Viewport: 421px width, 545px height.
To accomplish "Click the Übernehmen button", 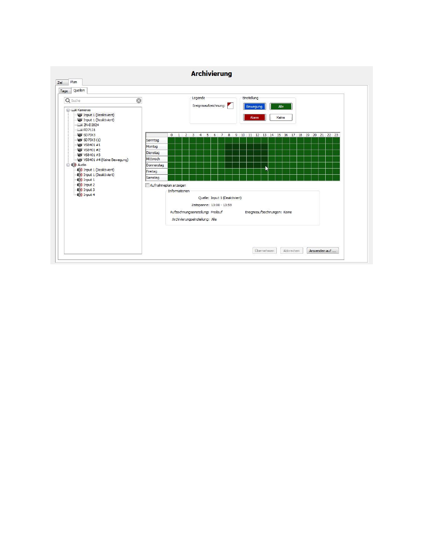I will 264,251.
